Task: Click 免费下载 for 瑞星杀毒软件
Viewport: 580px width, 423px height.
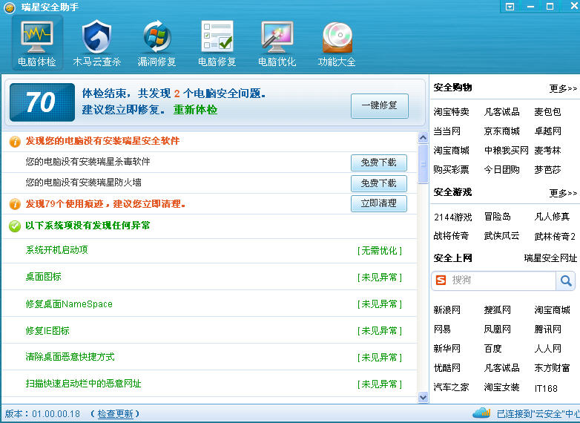Action: [x=379, y=163]
